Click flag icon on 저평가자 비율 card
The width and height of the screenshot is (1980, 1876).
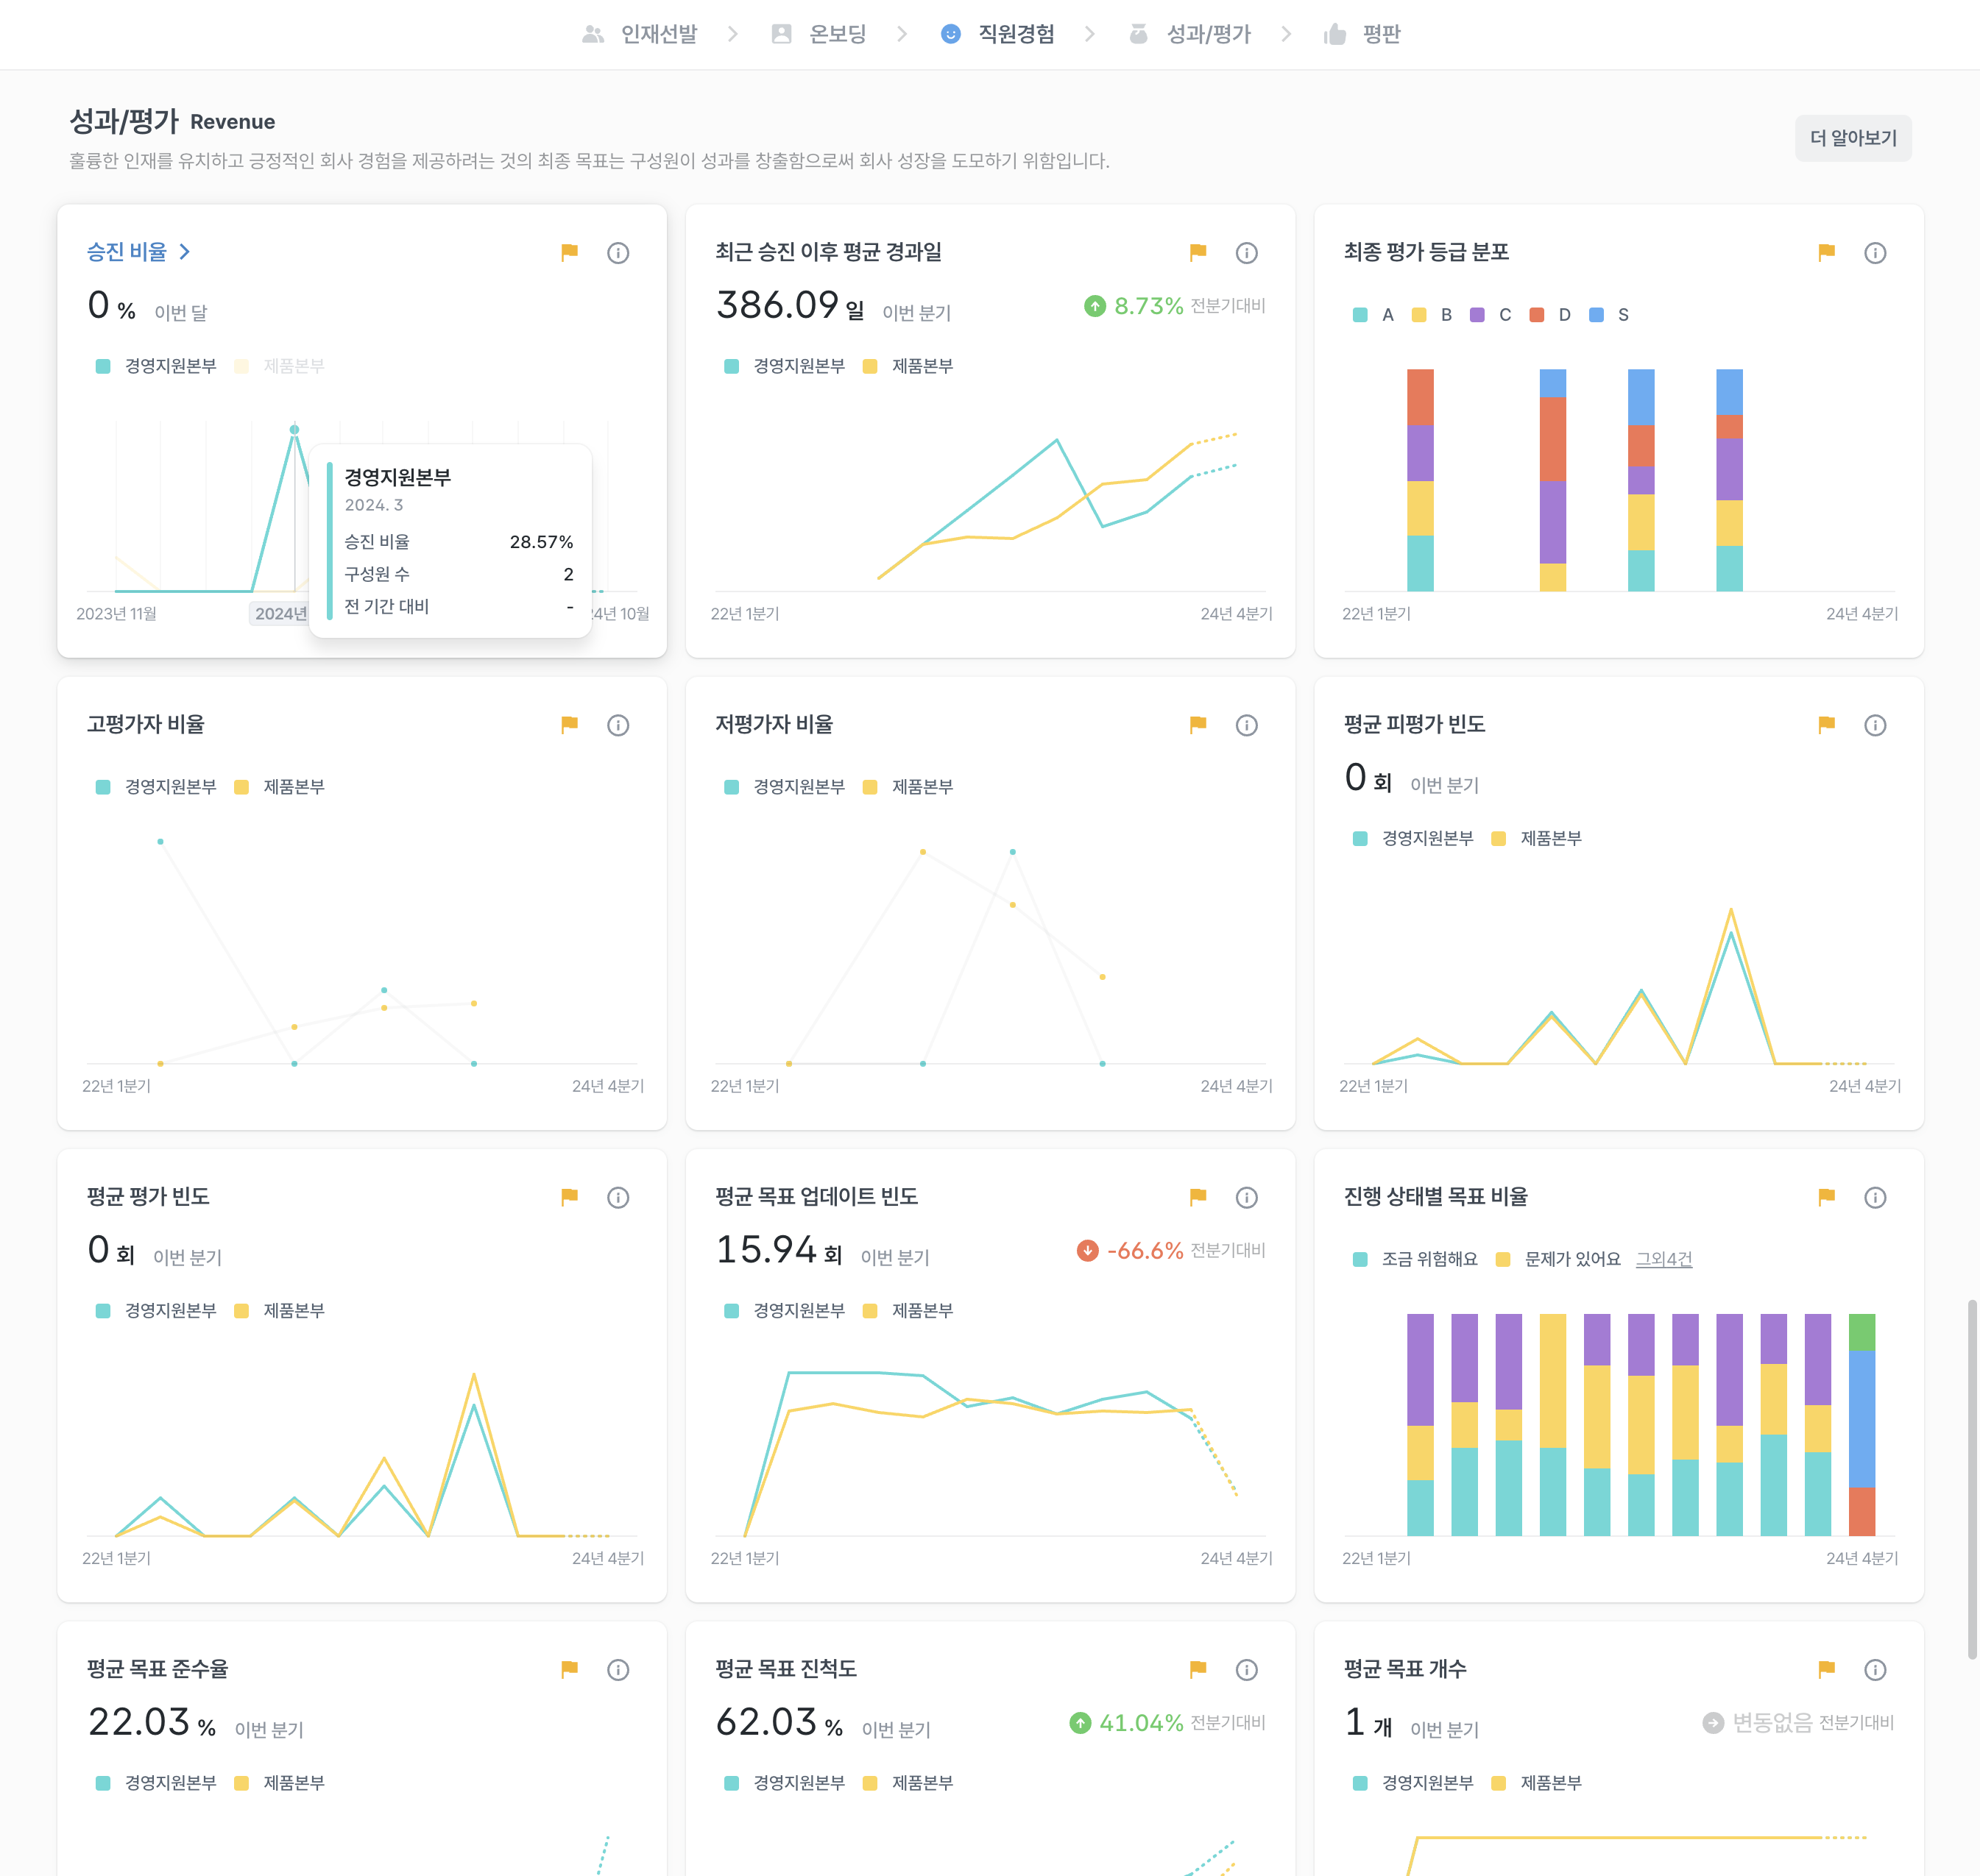point(1198,724)
